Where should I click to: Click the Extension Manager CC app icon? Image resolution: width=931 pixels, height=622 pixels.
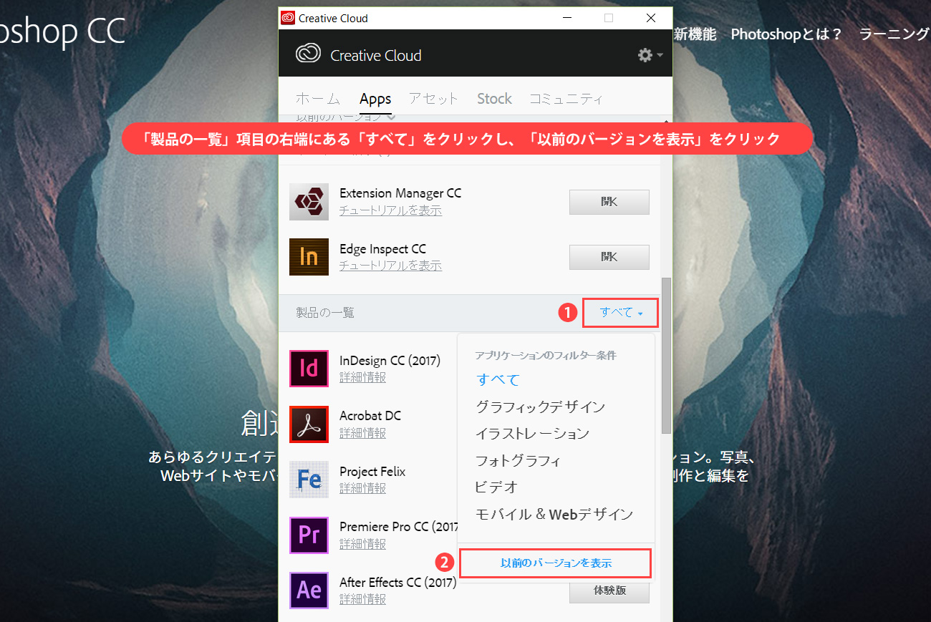click(x=309, y=202)
